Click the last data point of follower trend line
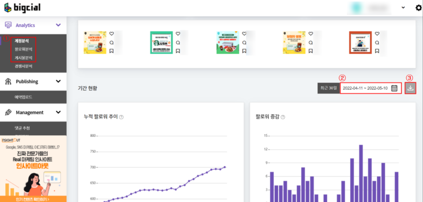This screenshot has height=202, width=423. pos(225,167)
